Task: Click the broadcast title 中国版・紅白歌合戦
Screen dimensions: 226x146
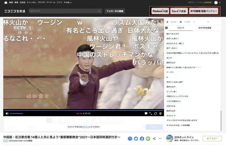Action: 62,137
